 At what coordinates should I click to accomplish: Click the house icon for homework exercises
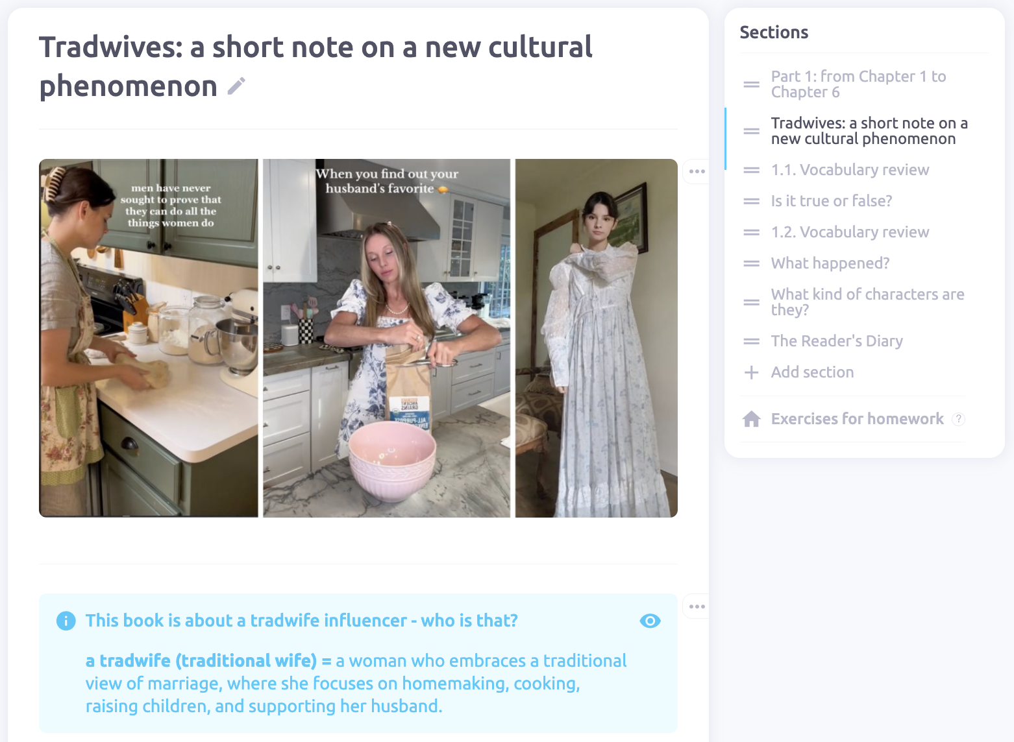752,419
